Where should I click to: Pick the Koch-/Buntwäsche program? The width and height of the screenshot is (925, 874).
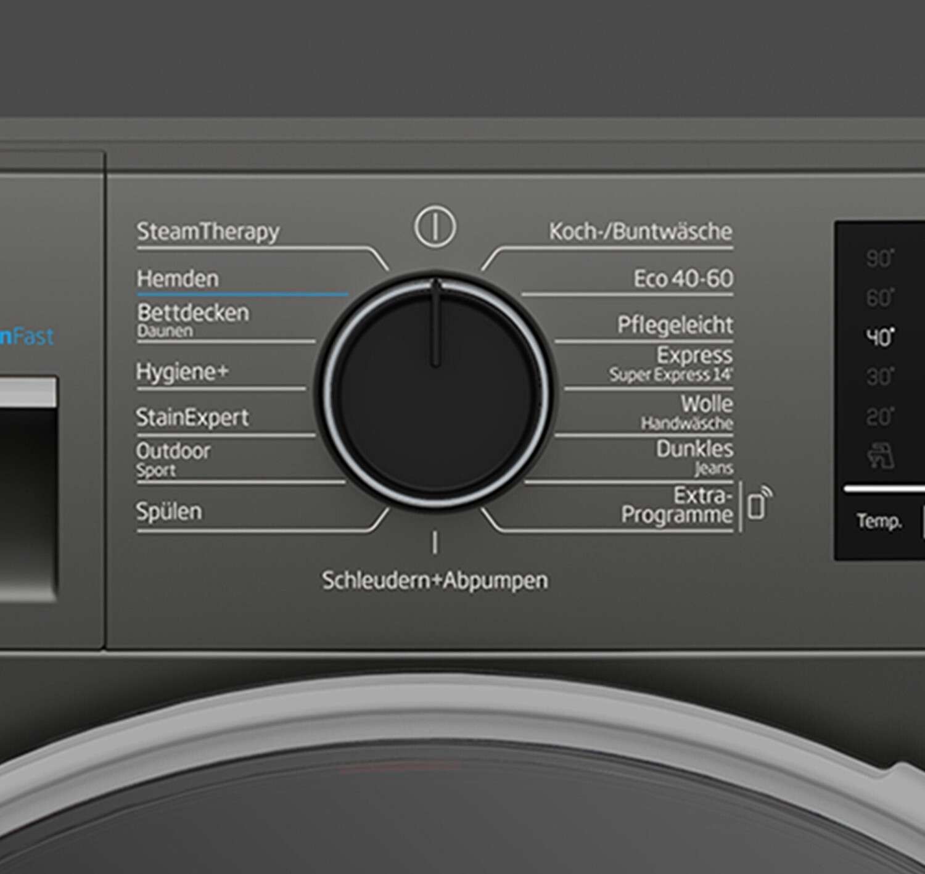click(640, 232)
